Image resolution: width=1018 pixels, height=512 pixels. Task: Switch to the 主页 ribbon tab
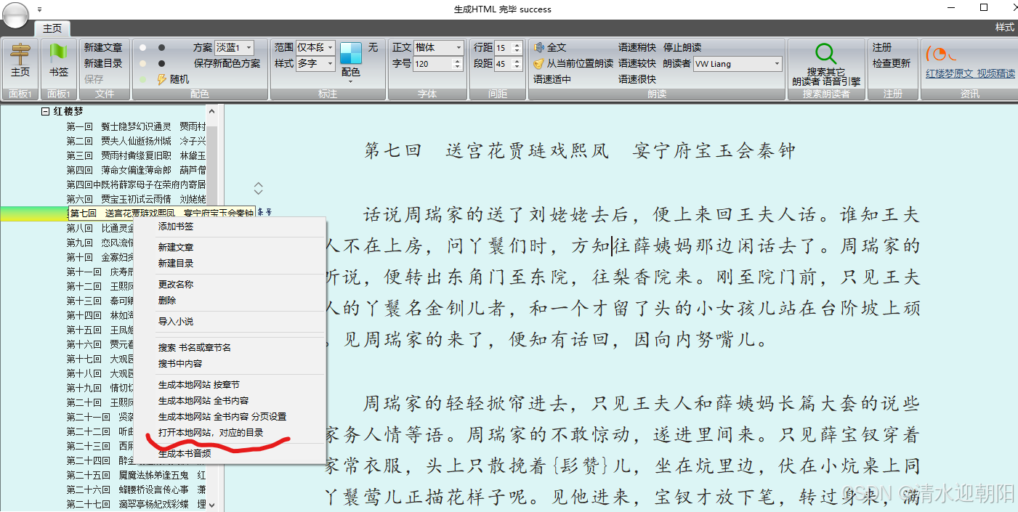(52, 28)
